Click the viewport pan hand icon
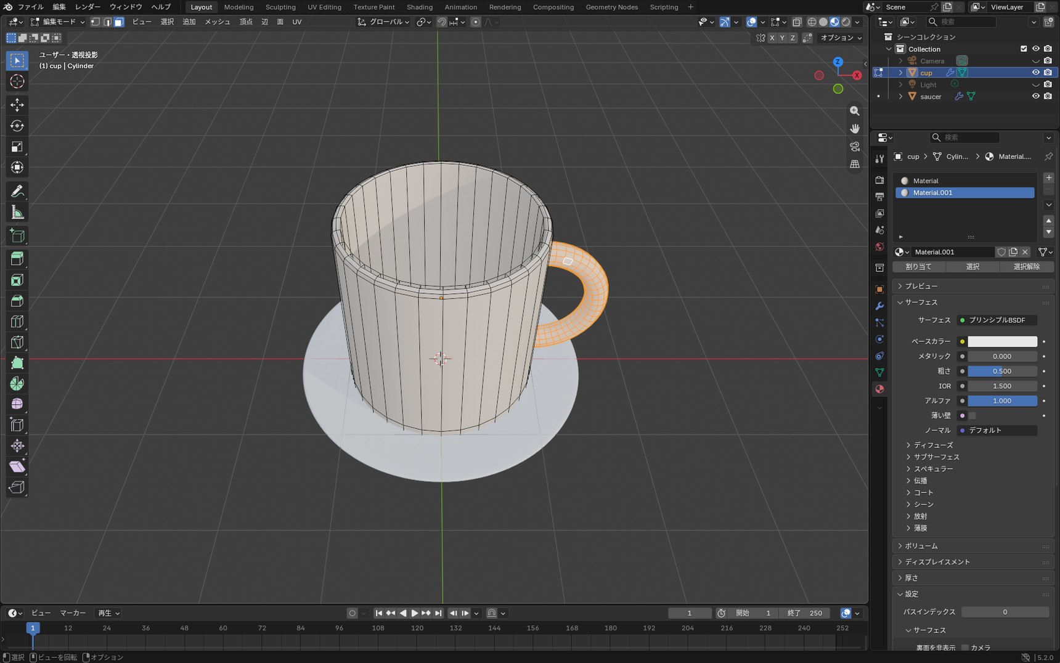The image size is (1060, 663). [x=855, y=129]
